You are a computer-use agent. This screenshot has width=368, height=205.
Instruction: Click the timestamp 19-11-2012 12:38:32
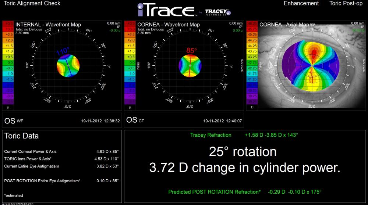pos(100,121)
